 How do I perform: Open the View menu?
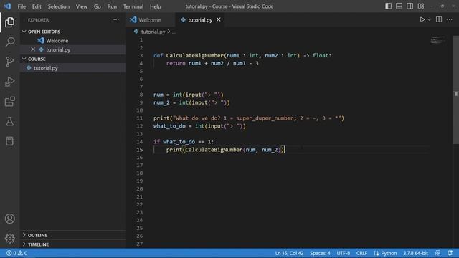pyautogui.click(x=82, y=6)
